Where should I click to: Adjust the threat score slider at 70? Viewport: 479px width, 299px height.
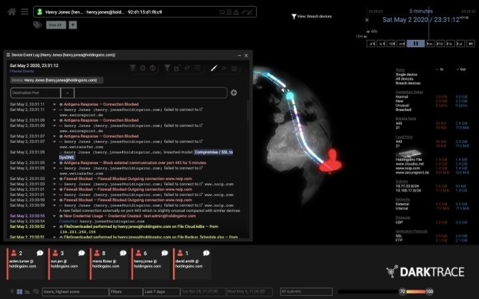coord(402,292)
